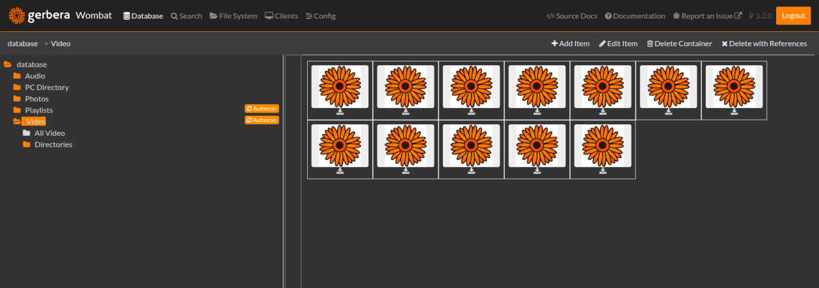Go to the Search page
This screenshot has width=819, height=288.
[x=186, y=16]
